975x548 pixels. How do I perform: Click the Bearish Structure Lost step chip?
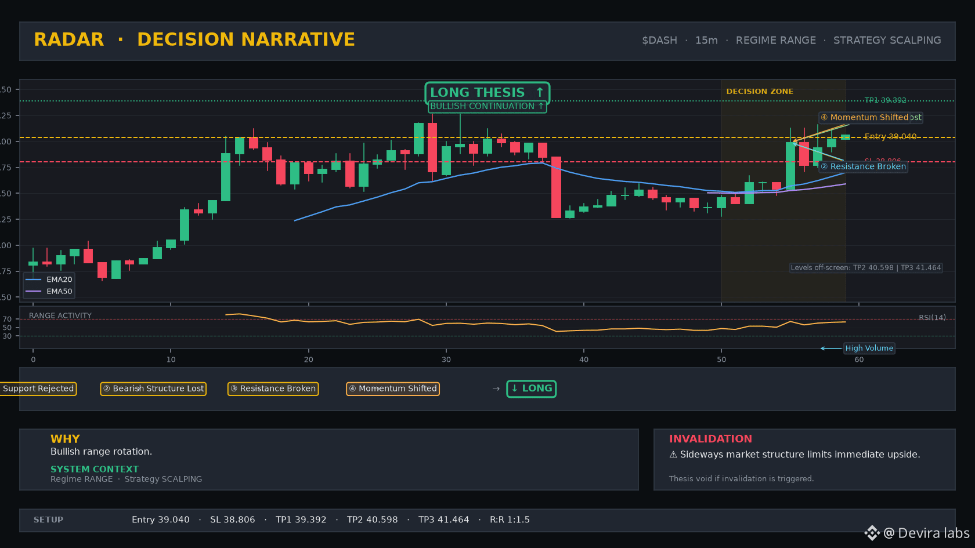point(153,389)
